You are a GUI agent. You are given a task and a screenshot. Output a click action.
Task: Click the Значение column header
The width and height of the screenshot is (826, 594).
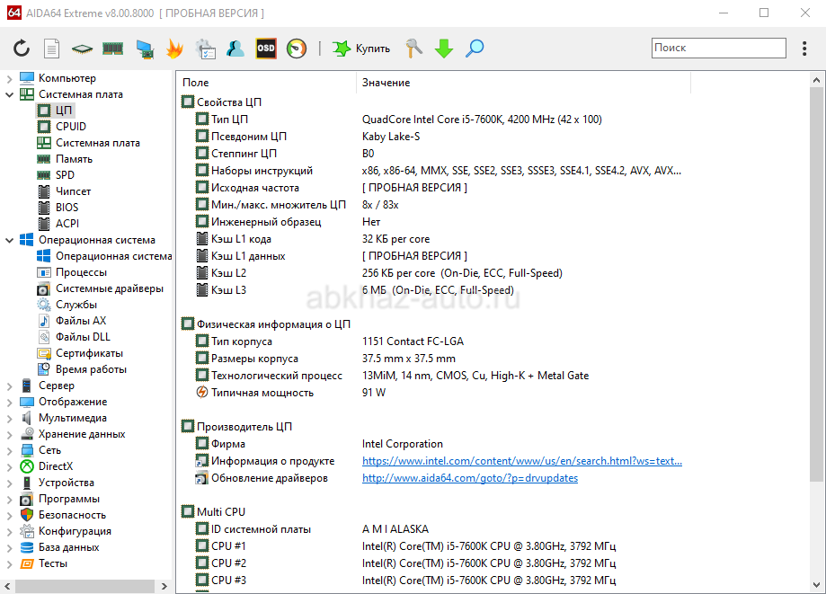(x=386, y=83)
